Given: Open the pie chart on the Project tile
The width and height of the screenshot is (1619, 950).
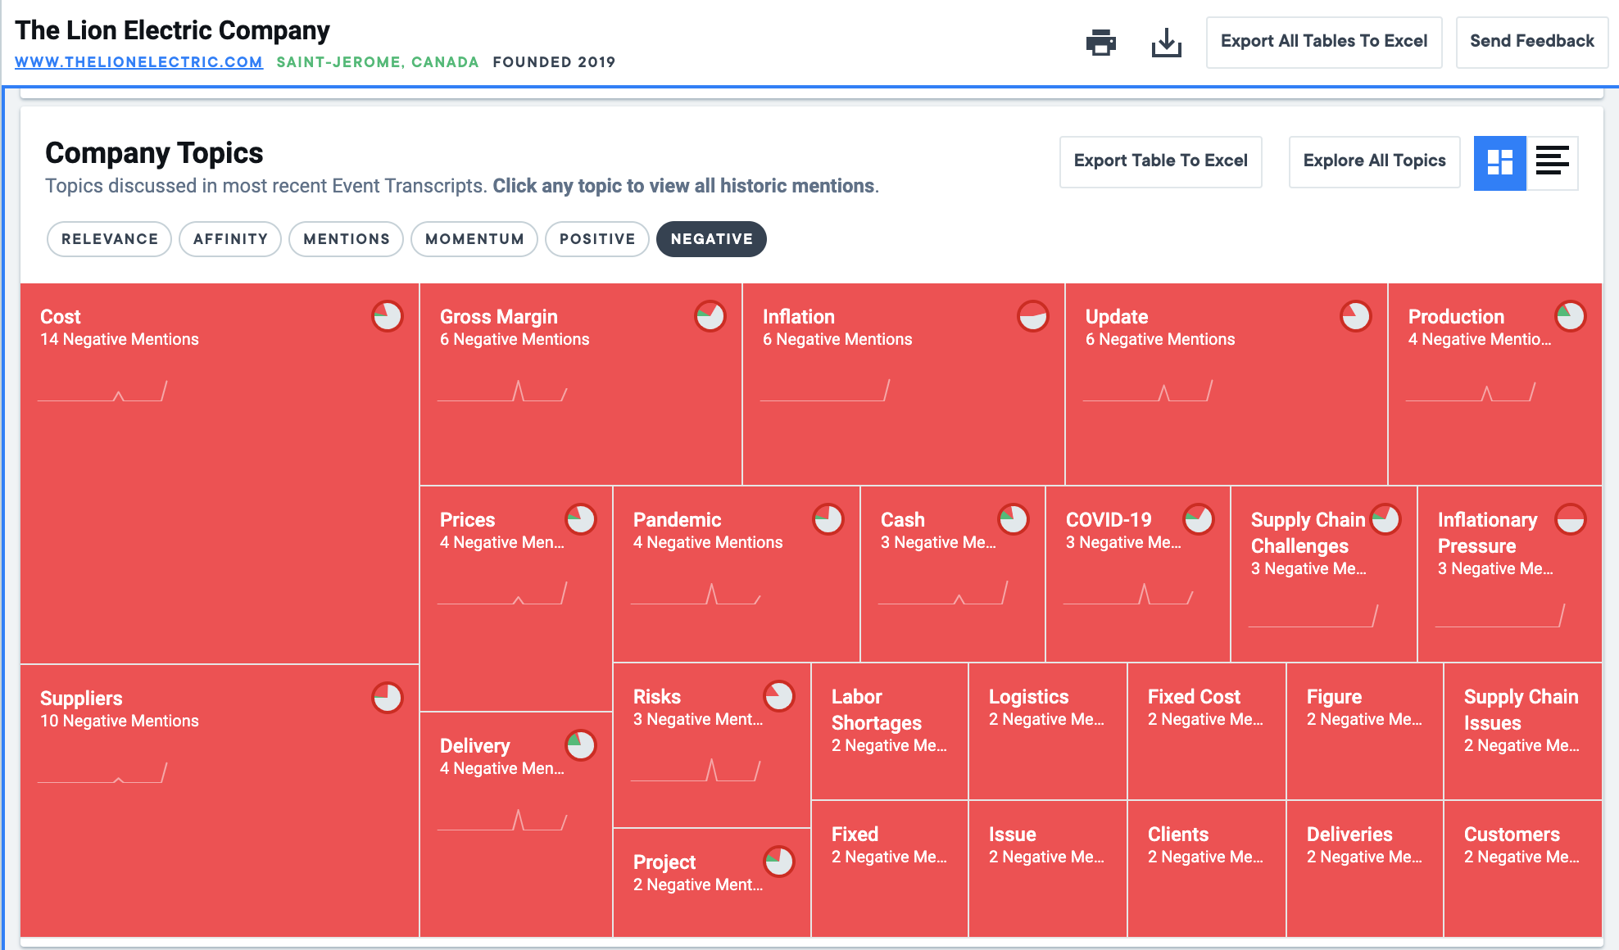Looking at the screenshot, I should coord(779,861).
